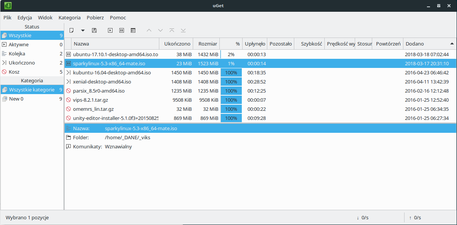Click the Folder path /home/_DANE/_viks

(127, 137)
